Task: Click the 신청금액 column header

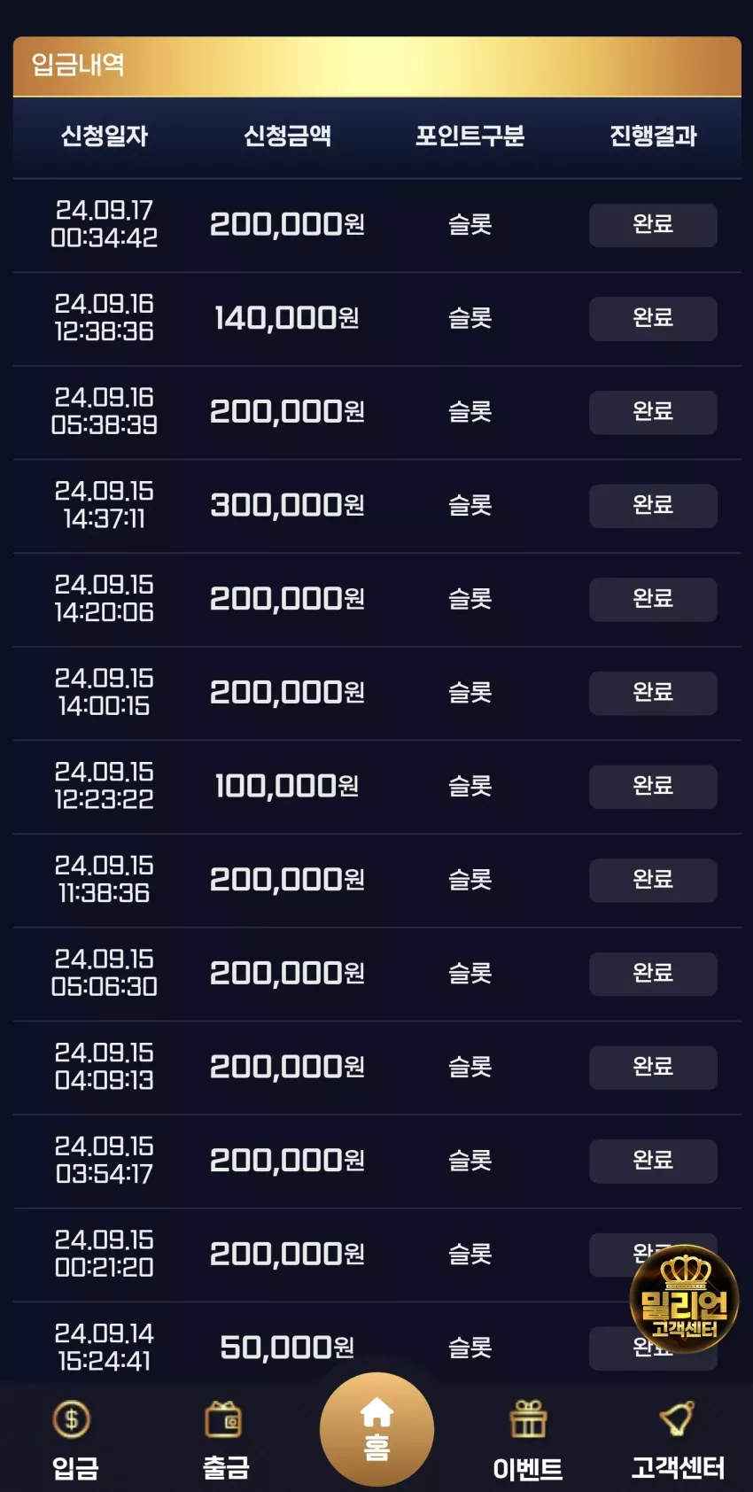Action: tap(288, 136)
